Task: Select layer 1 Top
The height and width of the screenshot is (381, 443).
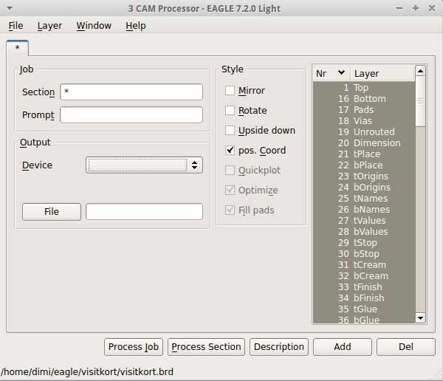Action: coord(364,87)
